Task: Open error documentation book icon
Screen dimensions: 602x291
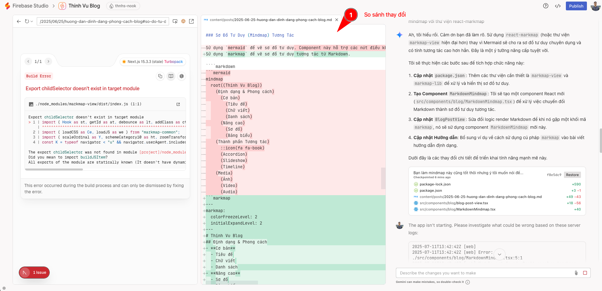Action: click(171, 76)
